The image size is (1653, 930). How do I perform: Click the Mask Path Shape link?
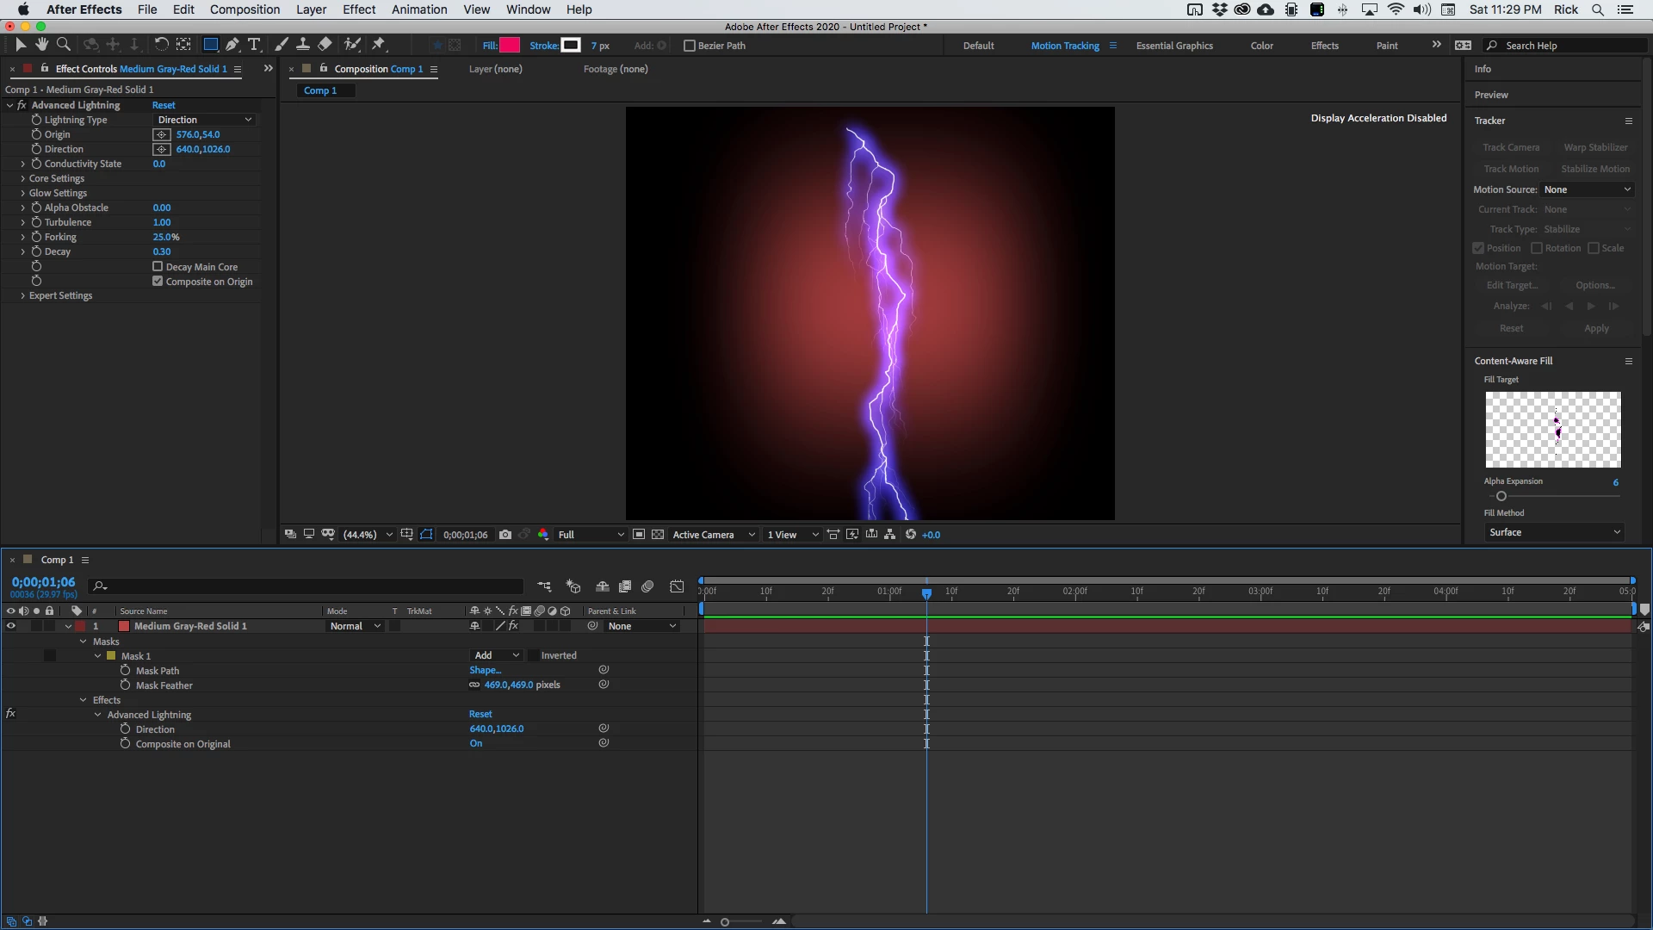(485, 671)
